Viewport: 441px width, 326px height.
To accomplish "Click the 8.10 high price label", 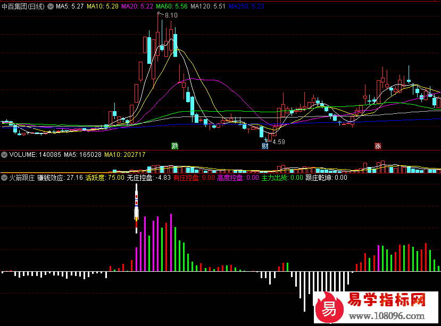I will 171,15.
